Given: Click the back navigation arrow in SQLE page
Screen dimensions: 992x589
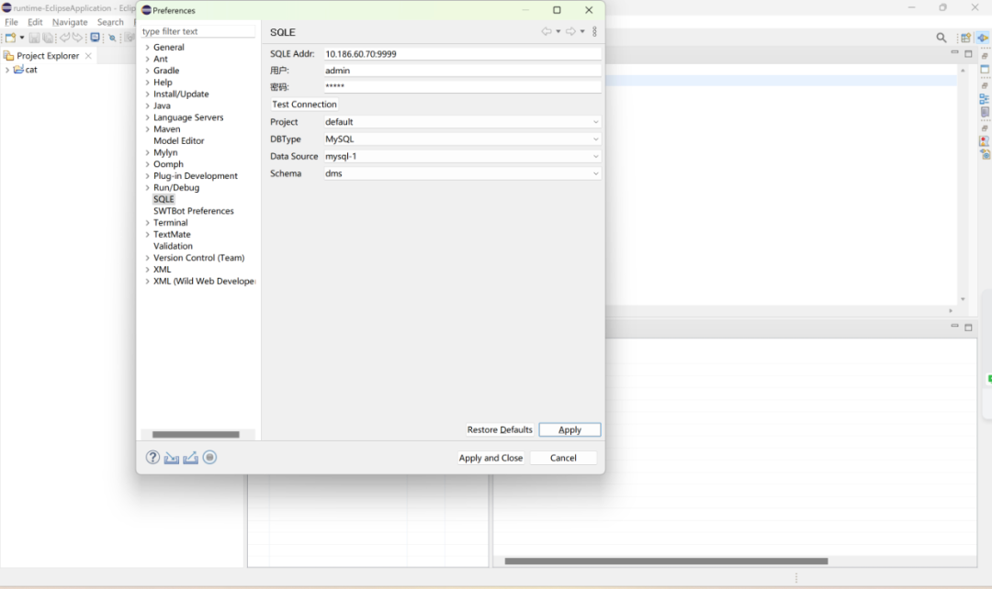Looking at the screenshot, I should tap(546, 31).
